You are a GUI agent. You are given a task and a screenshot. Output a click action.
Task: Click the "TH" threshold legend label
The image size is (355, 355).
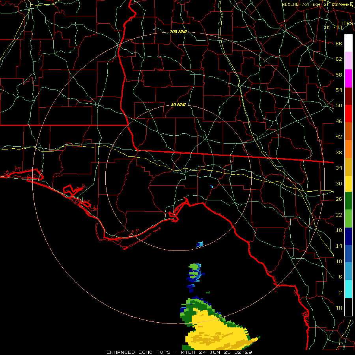[339, 308]
